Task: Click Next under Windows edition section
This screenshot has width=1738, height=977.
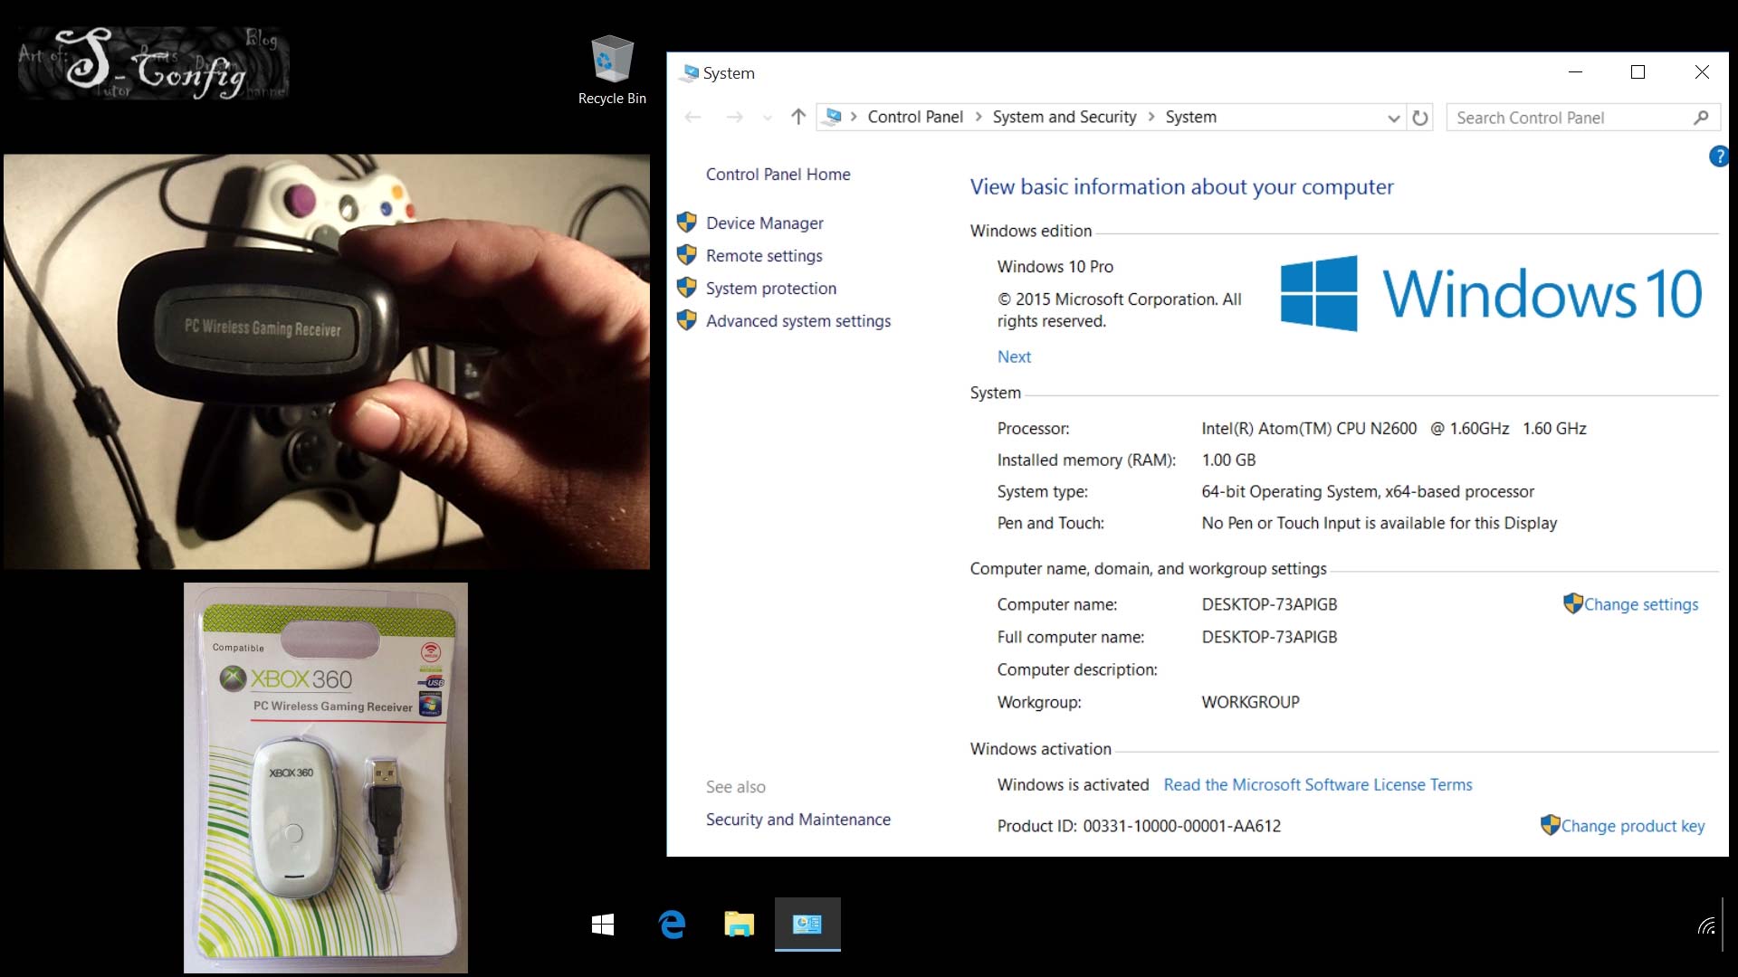Action: coord(1014,356)
